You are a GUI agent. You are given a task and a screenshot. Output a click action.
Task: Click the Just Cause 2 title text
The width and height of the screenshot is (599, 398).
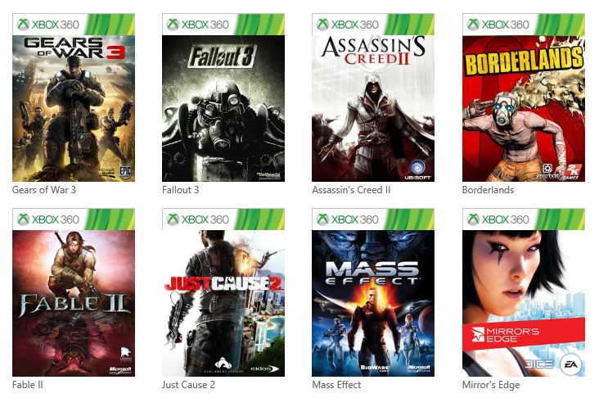188,385
